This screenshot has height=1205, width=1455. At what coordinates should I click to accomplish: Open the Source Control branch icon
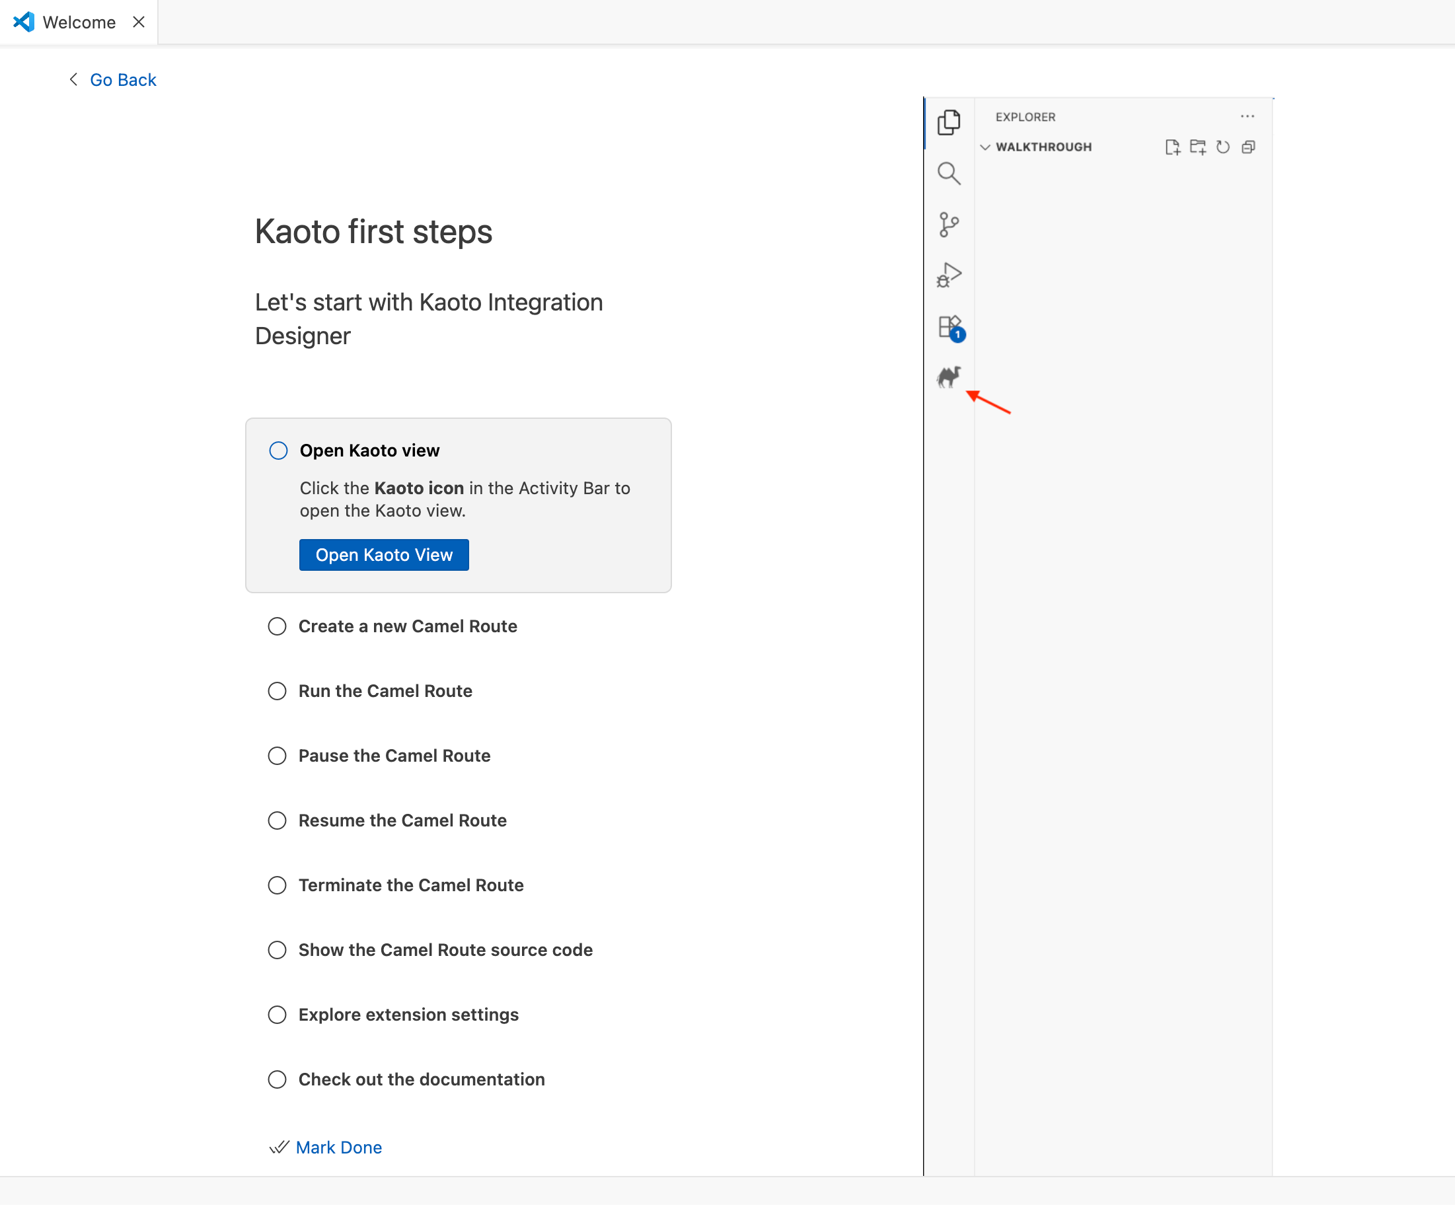[948, 225]
